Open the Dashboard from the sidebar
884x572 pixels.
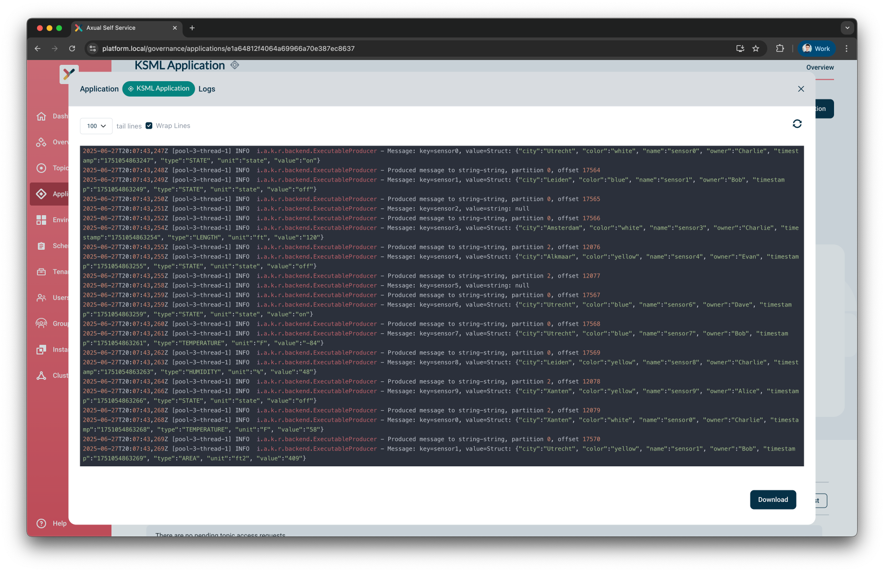point(42,116)
